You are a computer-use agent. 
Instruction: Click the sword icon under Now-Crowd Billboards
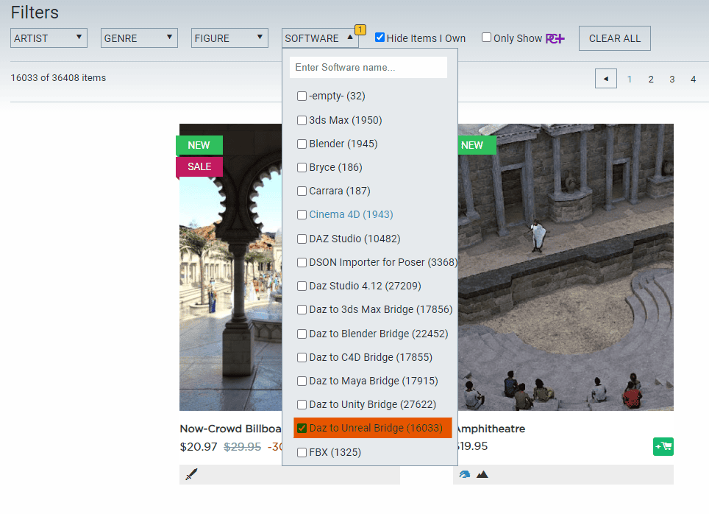coord(191,475)
